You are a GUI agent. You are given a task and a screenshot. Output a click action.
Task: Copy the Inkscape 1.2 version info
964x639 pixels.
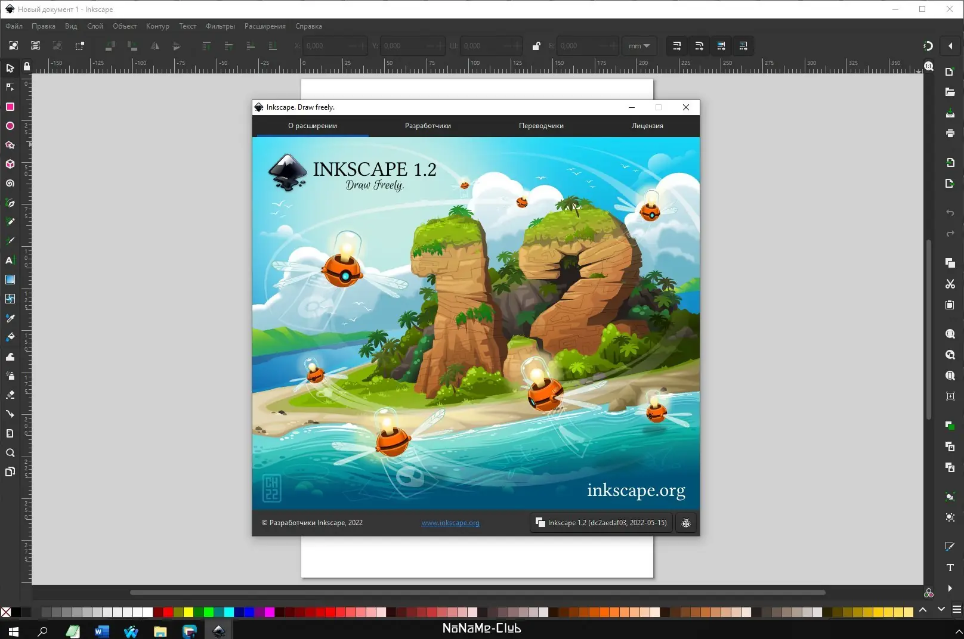[x=601, y=523]
